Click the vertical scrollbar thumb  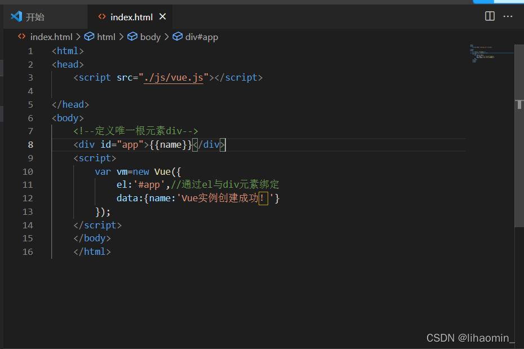point(519,136)
